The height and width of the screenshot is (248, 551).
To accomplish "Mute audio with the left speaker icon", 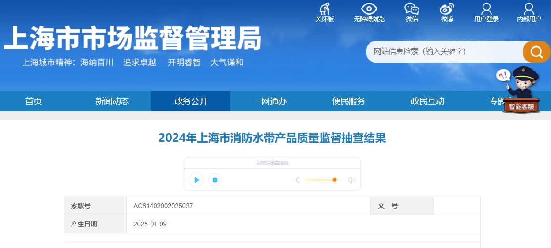I will point(298,180).
